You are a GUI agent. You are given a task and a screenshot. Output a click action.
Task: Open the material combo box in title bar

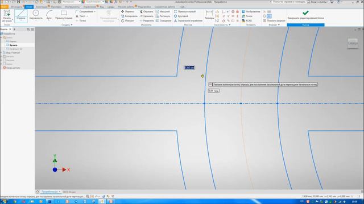(71, 2)
